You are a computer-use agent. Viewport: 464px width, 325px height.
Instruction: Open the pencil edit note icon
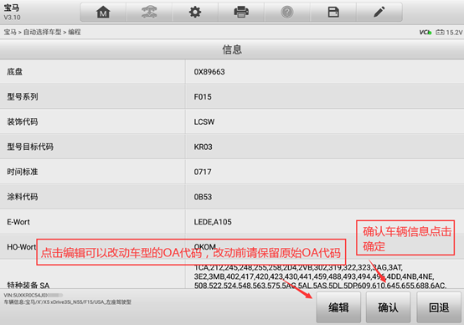click(379, 13)
